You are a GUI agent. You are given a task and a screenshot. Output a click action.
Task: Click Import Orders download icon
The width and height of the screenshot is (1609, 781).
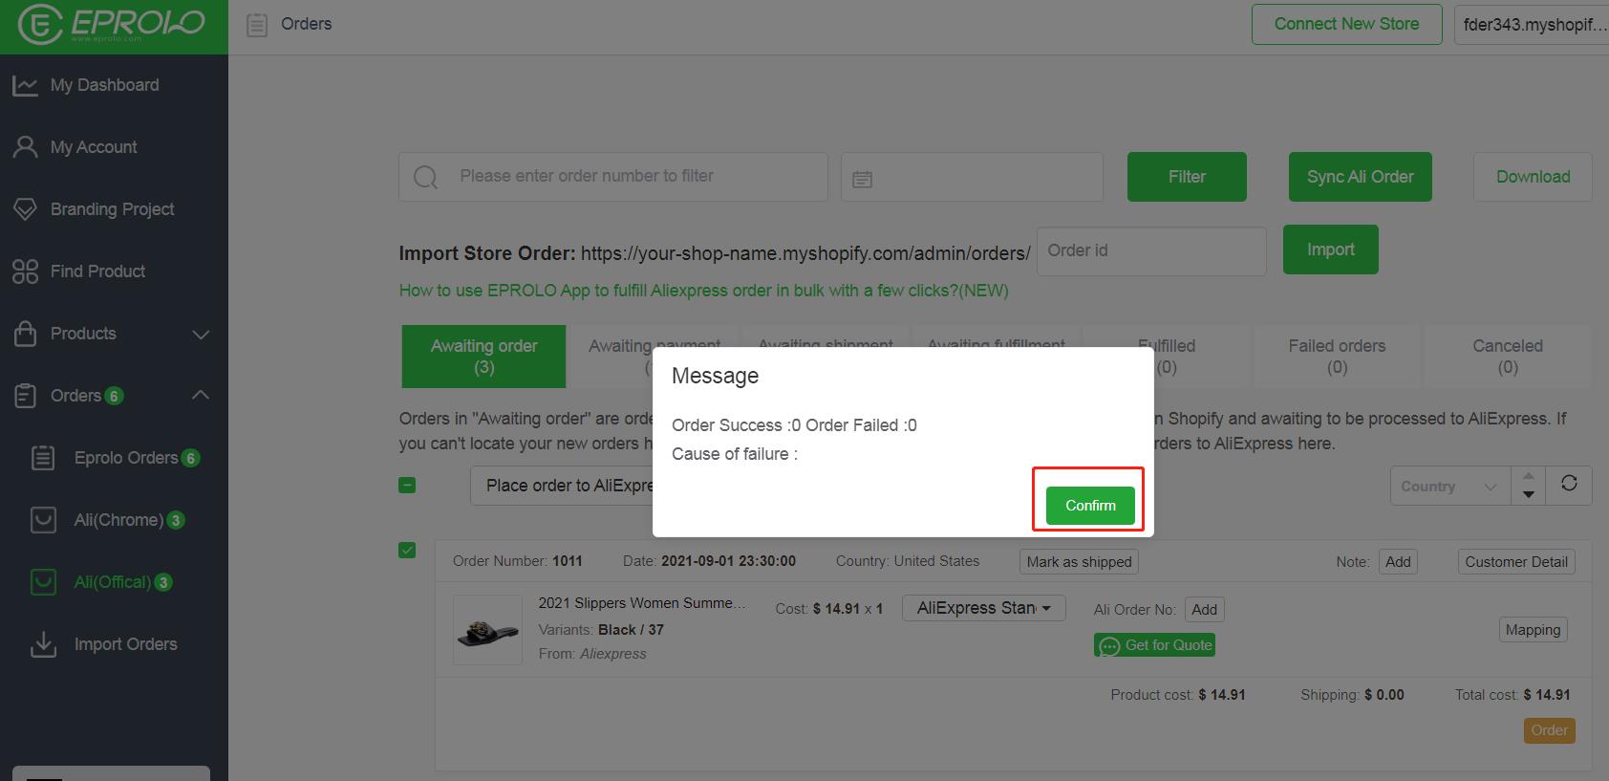43,644
